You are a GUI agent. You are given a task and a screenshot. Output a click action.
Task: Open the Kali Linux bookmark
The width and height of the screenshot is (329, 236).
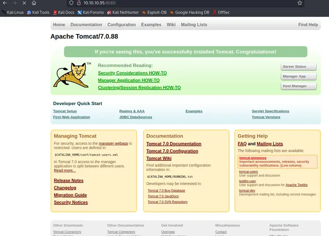13,12
